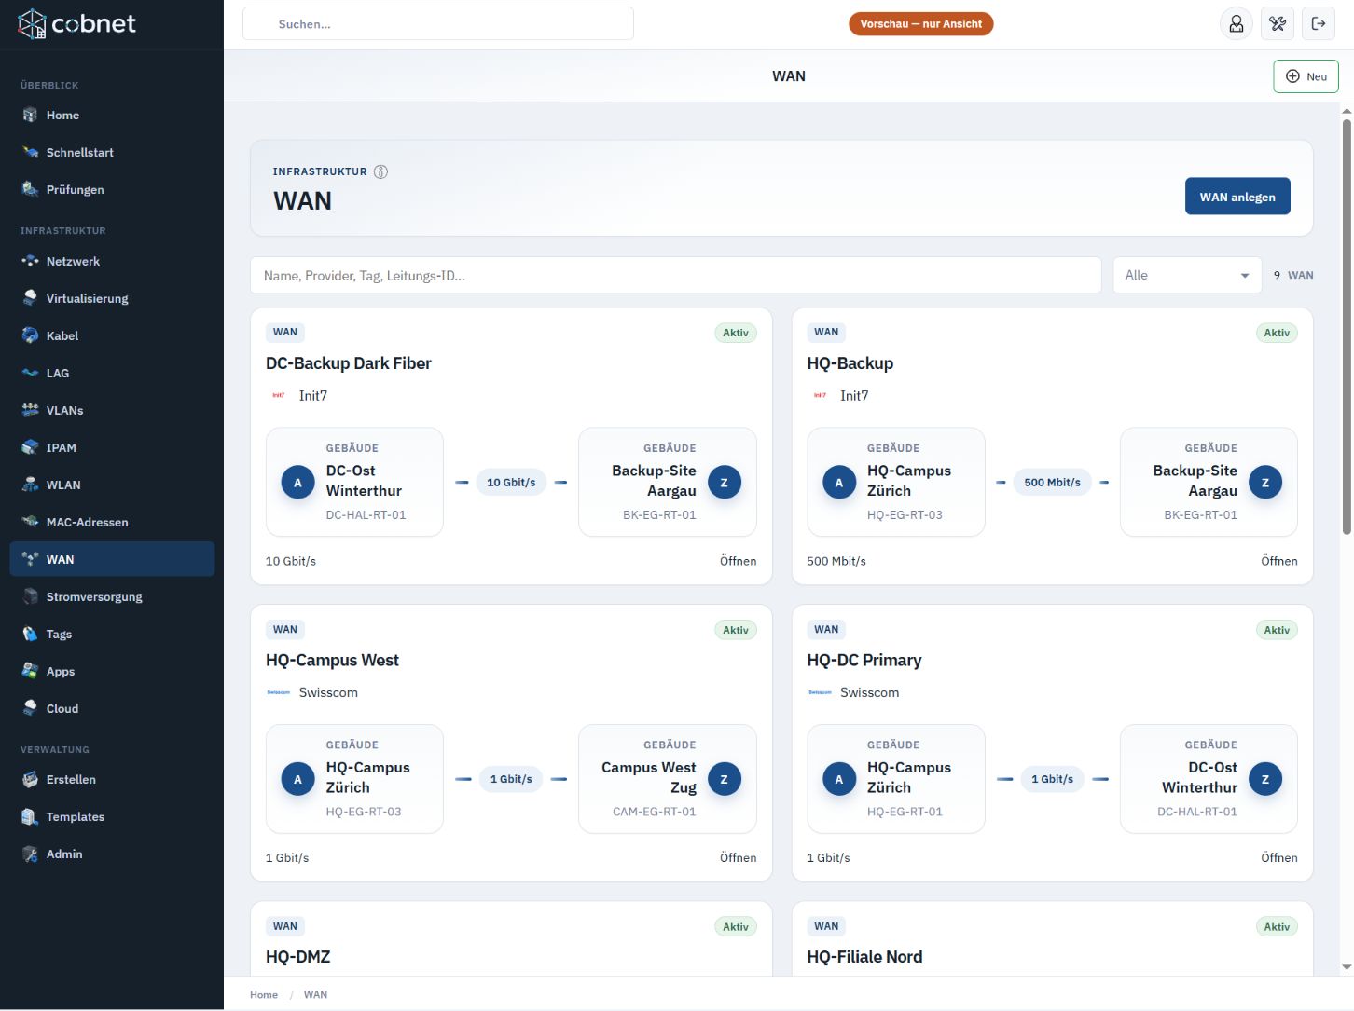Click the Cloud sidebar icon
The width and height of the screenshot is (1354, 1011).
pyautogui.click(x=30, y=709)
